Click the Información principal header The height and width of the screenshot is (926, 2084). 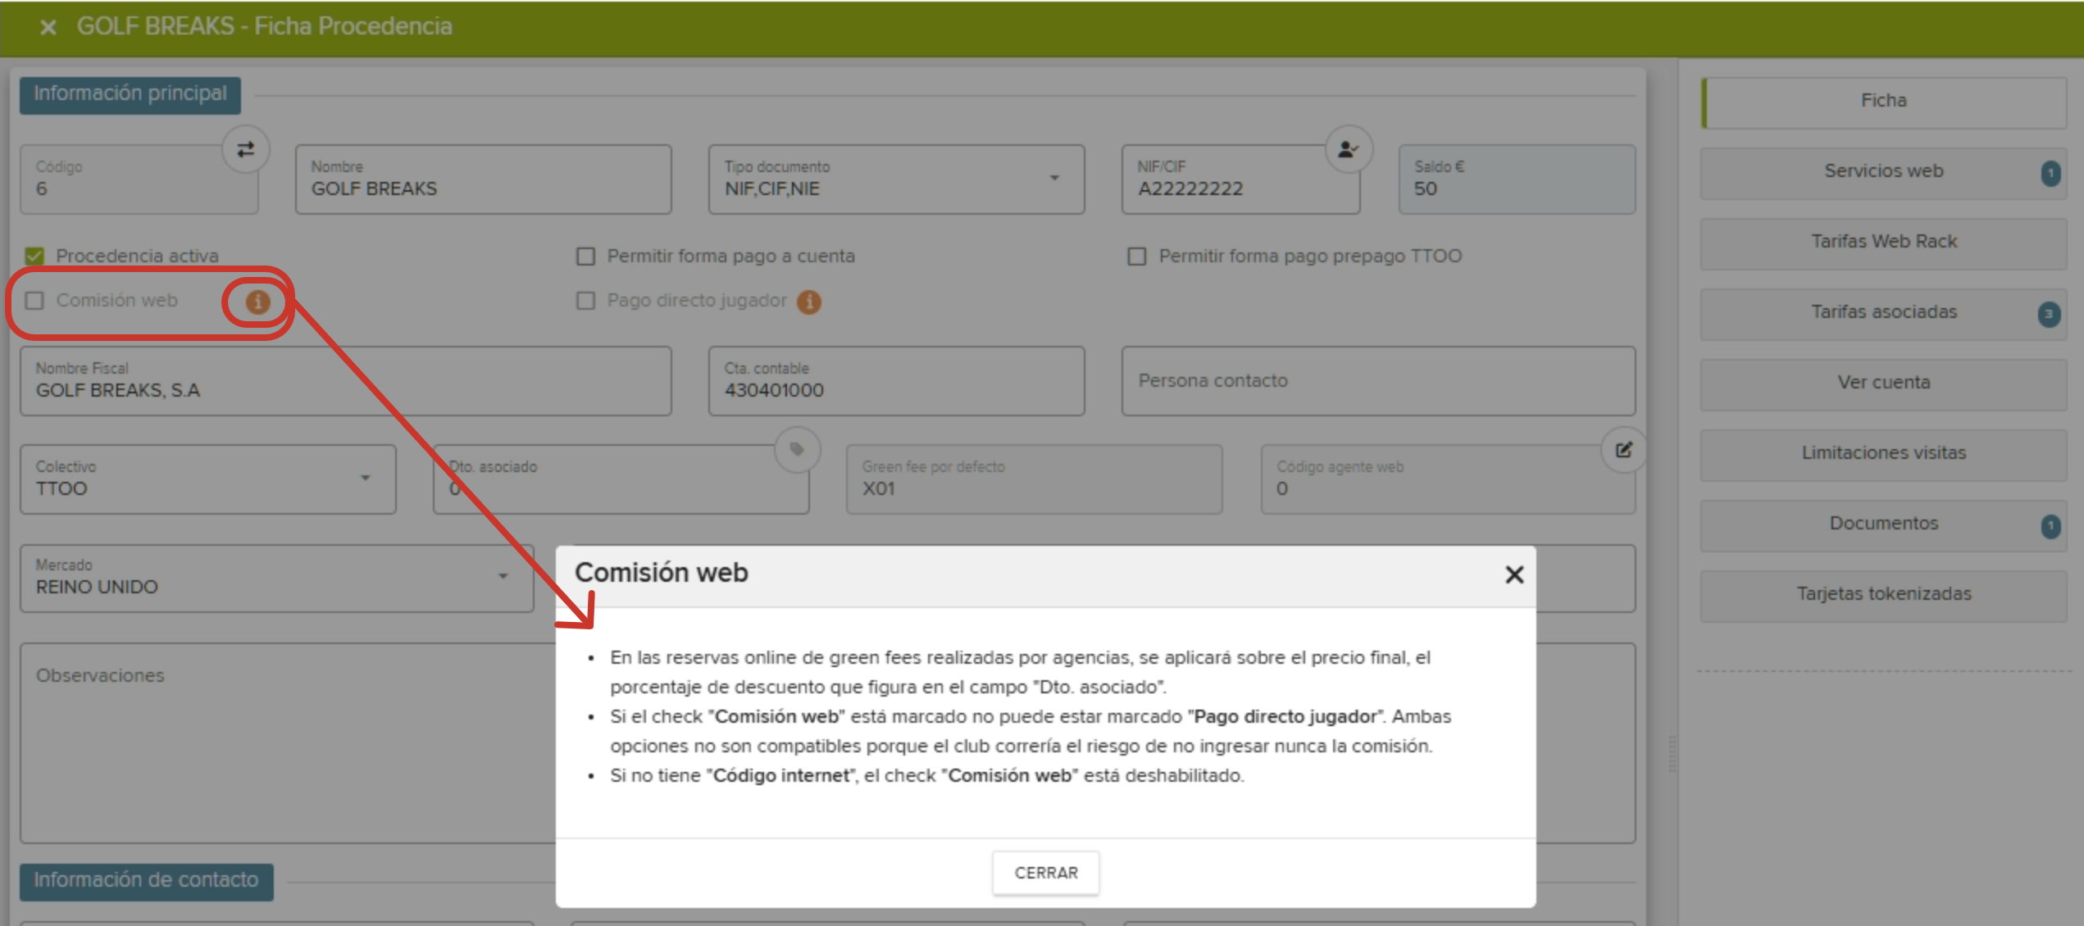(x=130, y=94)
